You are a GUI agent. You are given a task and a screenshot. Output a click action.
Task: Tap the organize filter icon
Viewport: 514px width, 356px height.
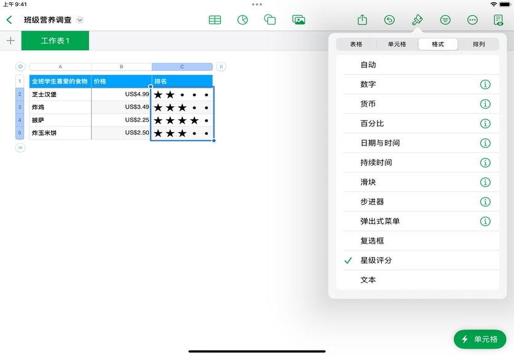[x=445, y=20]
